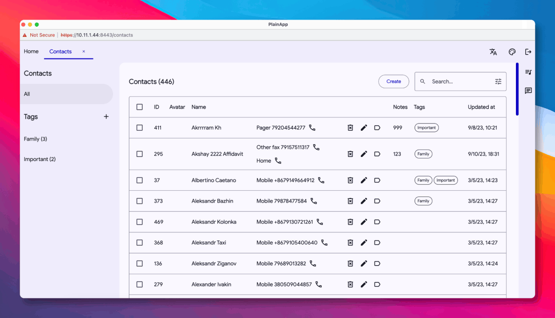Click the logout icon
555x318 pixels.
coord(528,52)
